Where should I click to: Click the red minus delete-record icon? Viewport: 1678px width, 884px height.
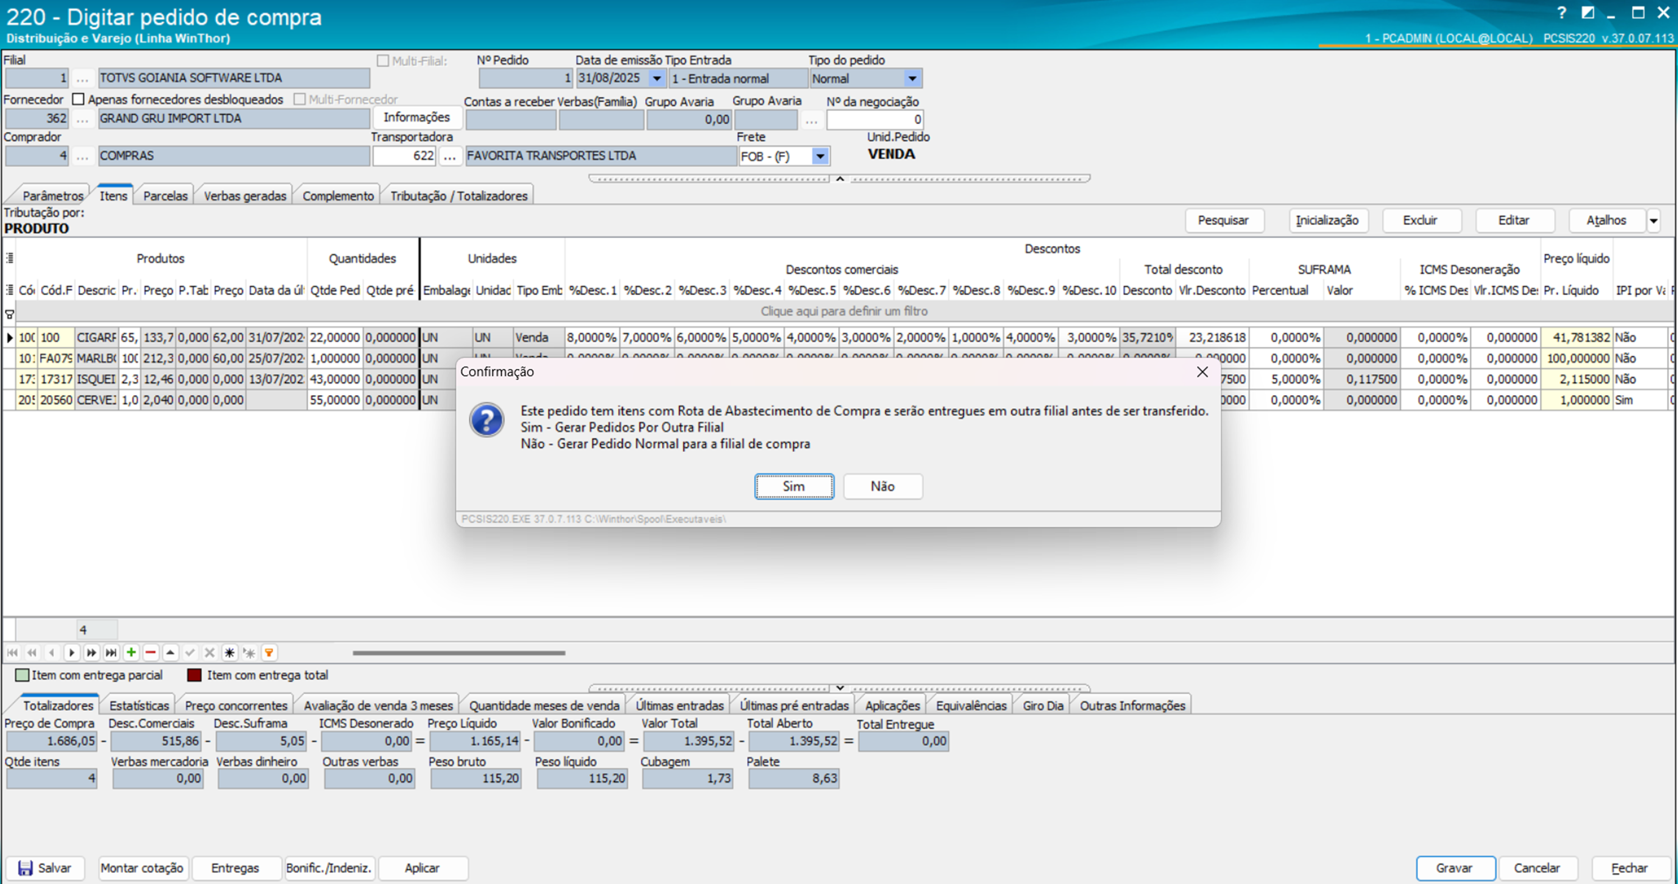150,652
